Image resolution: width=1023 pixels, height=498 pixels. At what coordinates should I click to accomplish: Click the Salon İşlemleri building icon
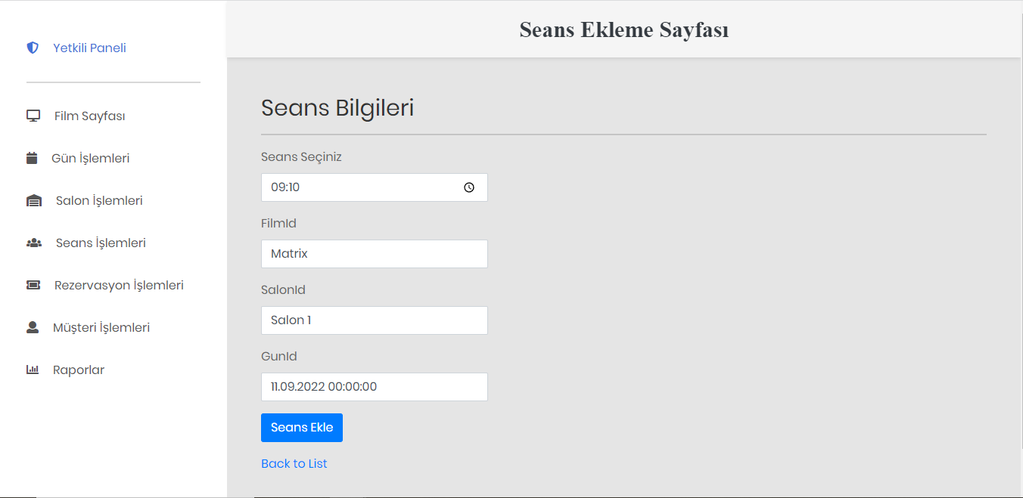point(32,200)
